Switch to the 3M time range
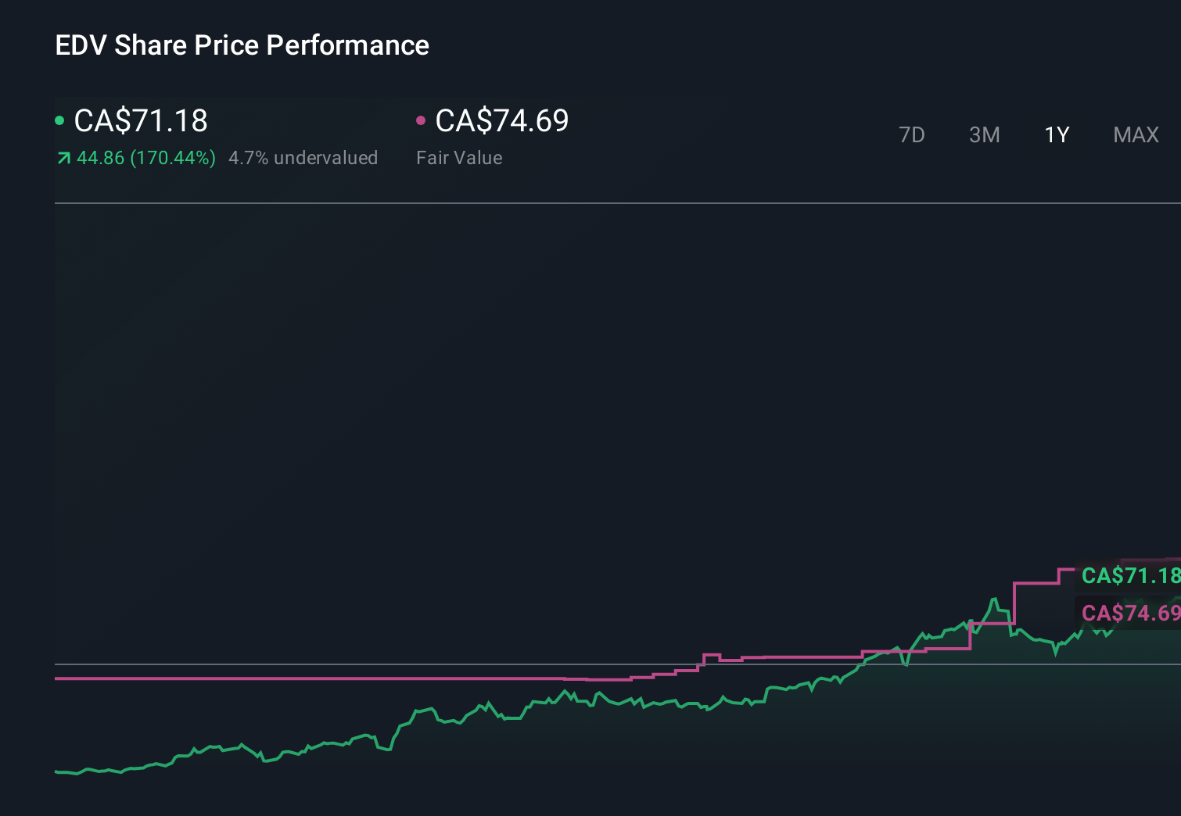This screenshot has height=816, width=1181. click(x=984, y=134)
